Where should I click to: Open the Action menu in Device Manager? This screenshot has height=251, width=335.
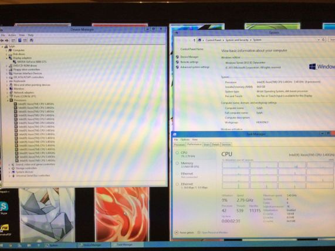[12, 35]
